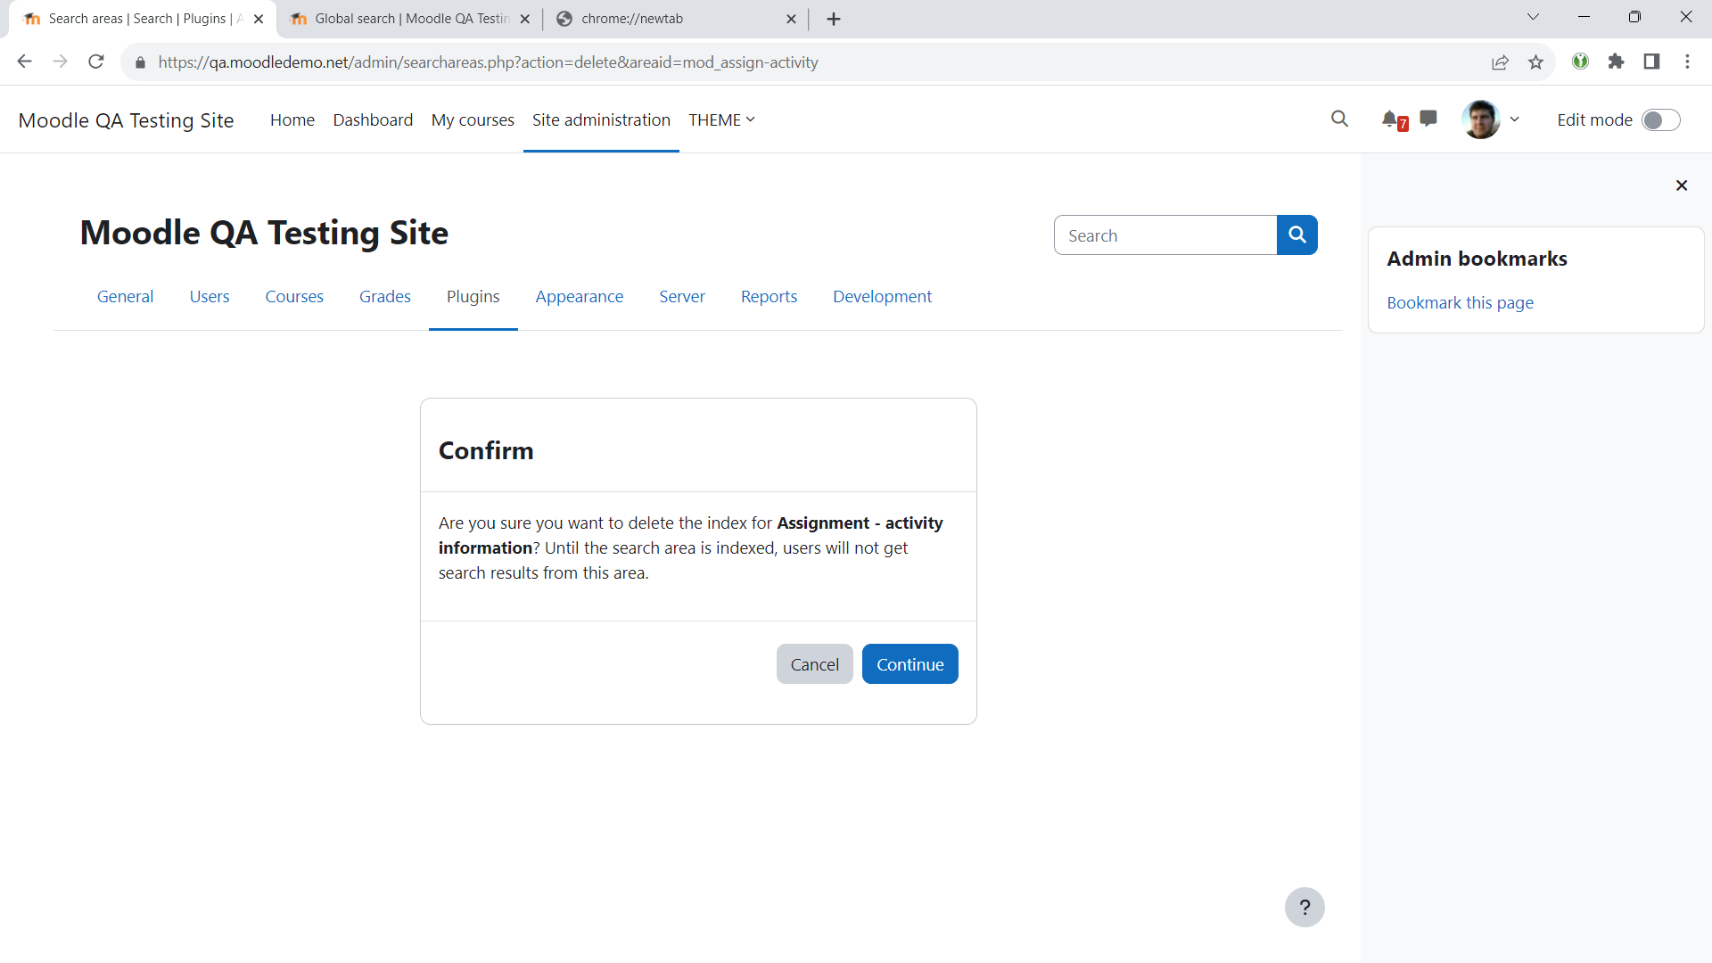Viewport: 1712px width, 963px height.
Task: Close the chrome://newtab tab
Action: tap(791, 19)
